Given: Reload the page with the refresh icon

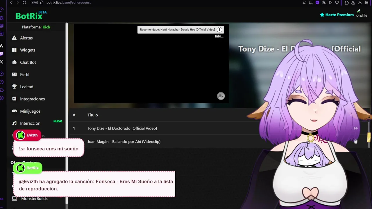Looking at the screenshot, I should tap(24, 3).
